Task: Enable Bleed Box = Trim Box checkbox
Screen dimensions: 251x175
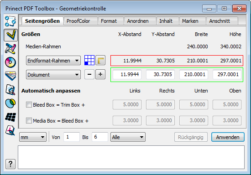Action: [29, 105]
